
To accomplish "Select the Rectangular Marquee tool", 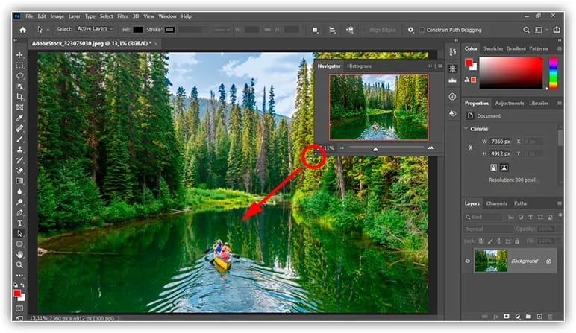I will click(20, 66).
